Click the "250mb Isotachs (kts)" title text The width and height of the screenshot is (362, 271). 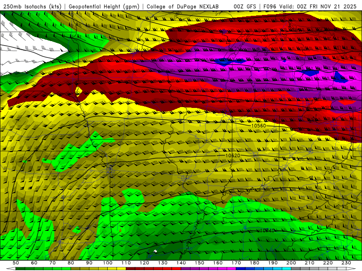click(x=33, y=6)
